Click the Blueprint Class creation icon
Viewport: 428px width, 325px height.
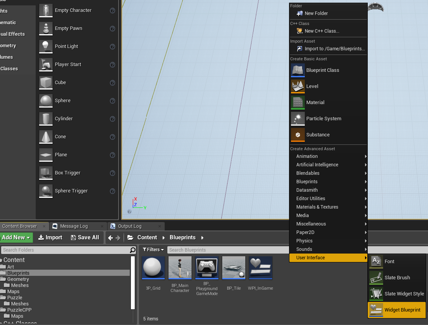[297, 70]
